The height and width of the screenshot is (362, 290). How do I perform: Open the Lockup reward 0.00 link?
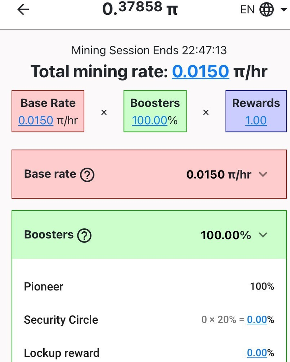[257, 353]
